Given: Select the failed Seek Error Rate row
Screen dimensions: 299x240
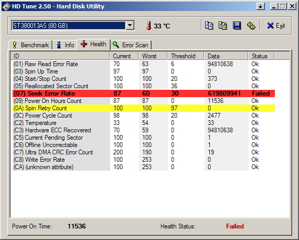Looking at the screenshot, I should pos(144,93).
